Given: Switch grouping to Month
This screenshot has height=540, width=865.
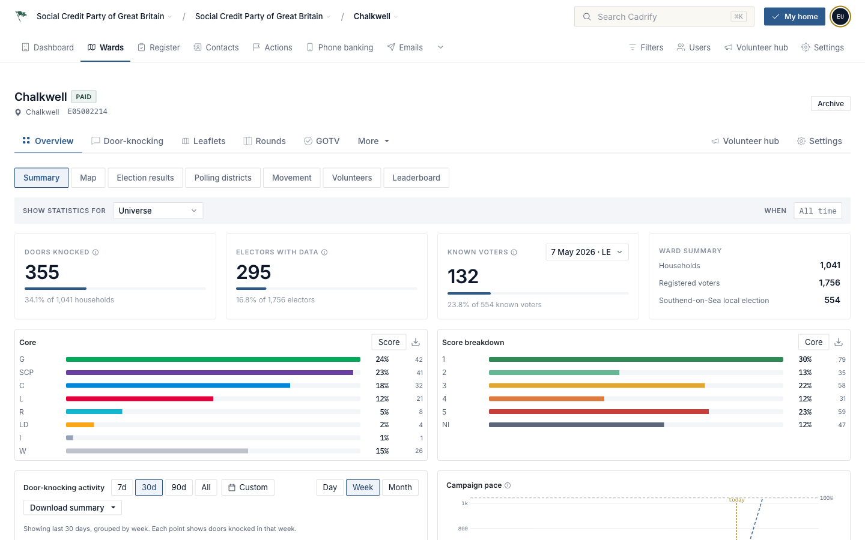Looking at the screenshot, I should click(400, 487).
